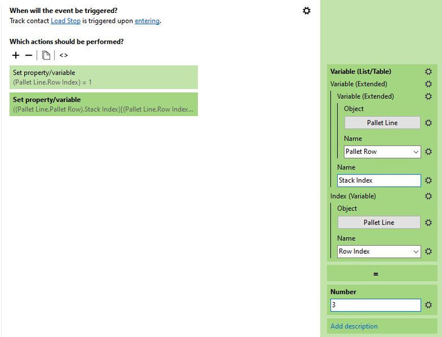Screen dimensions: 442x337
Task: Remove selected action with minus icon
Action: (29, 55)
